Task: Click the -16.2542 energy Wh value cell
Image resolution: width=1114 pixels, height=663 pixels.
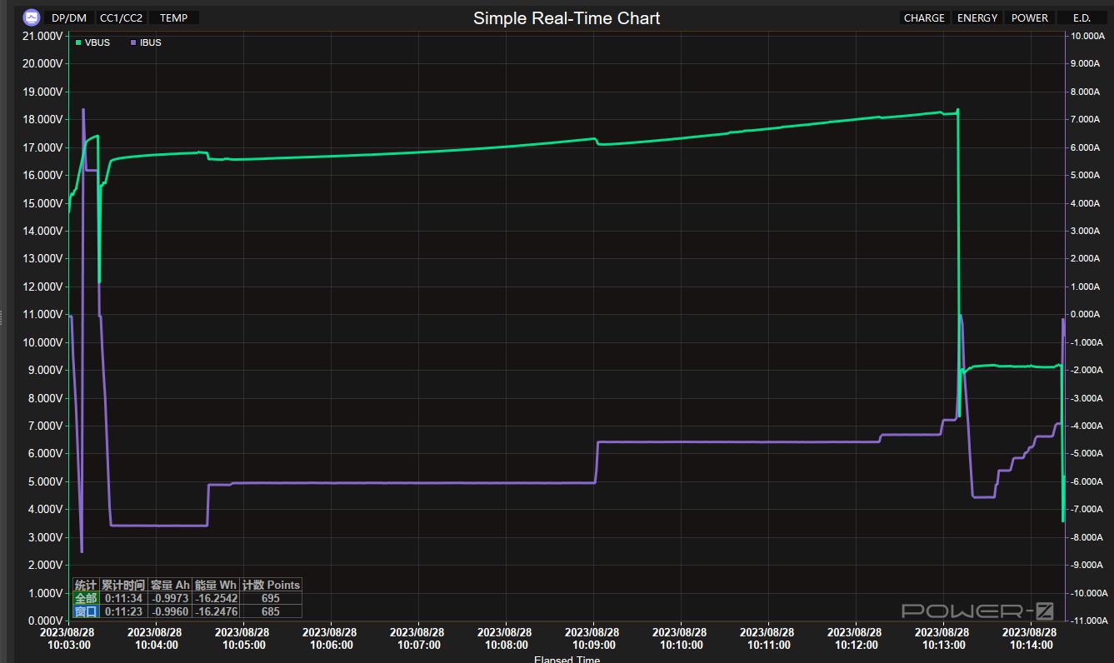Action: point(216,598)
